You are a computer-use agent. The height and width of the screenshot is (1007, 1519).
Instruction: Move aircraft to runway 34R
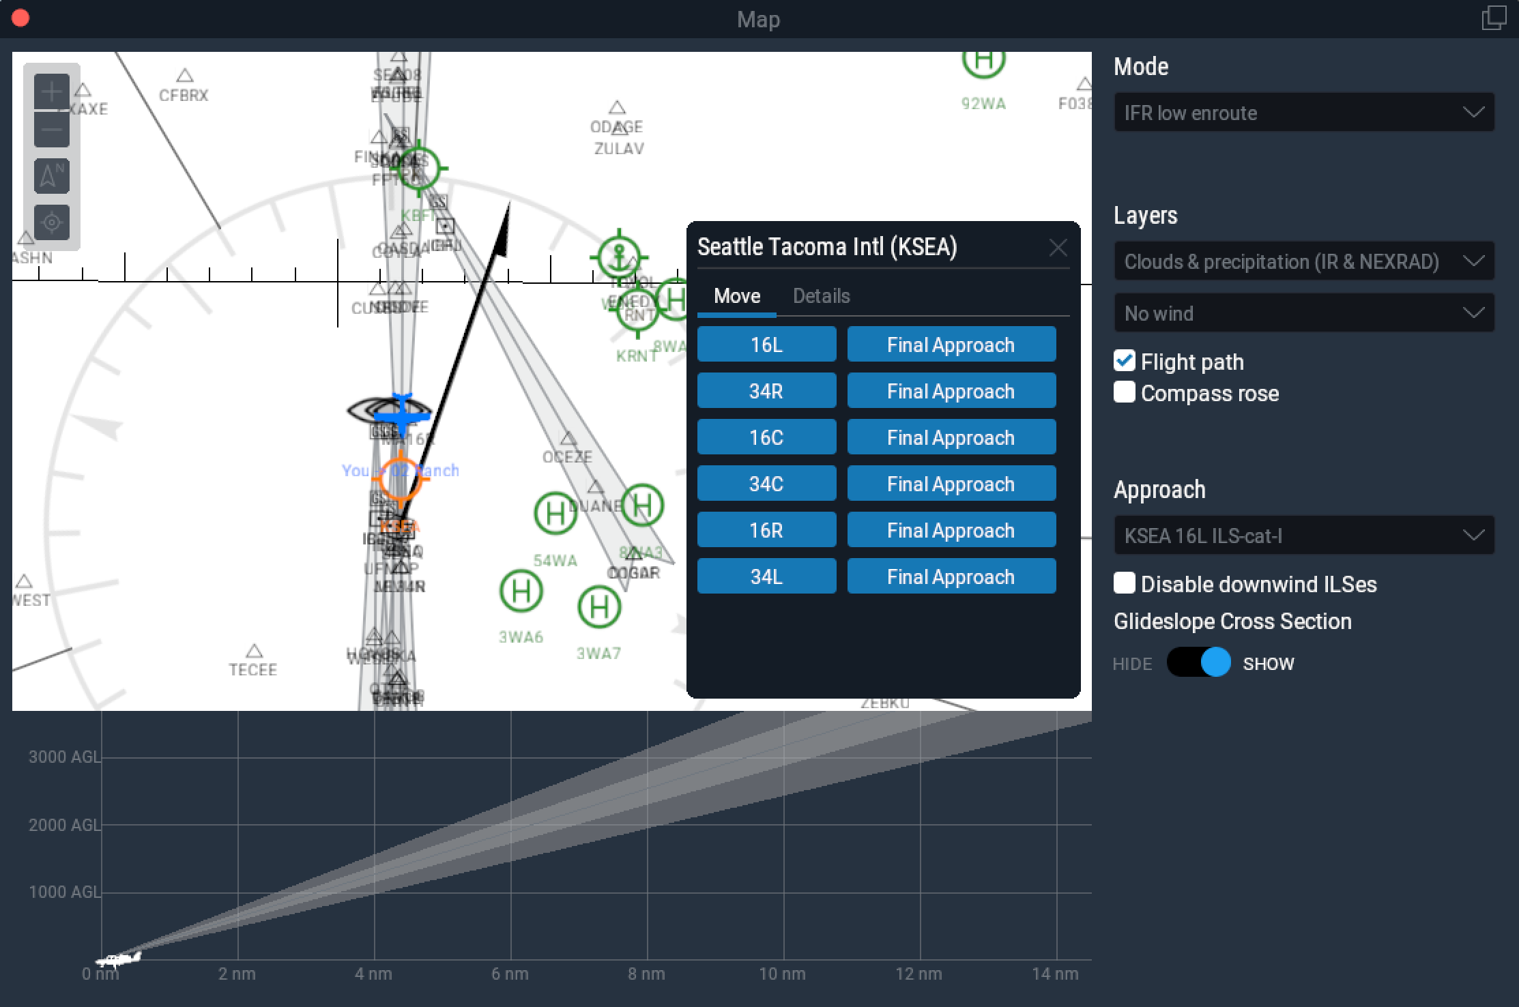766,391
